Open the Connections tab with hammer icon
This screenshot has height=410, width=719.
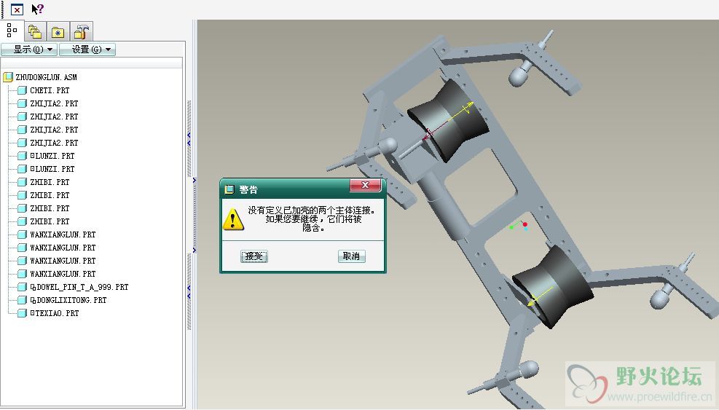pyautogui.click(x=82, y=32)
